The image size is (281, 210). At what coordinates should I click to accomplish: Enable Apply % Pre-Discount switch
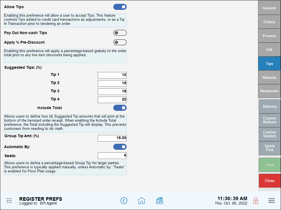[x=120, y=42]
